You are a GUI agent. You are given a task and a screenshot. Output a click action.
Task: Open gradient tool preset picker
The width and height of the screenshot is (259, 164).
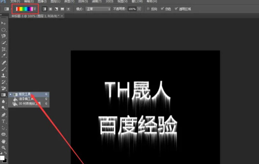pos(7,9)
